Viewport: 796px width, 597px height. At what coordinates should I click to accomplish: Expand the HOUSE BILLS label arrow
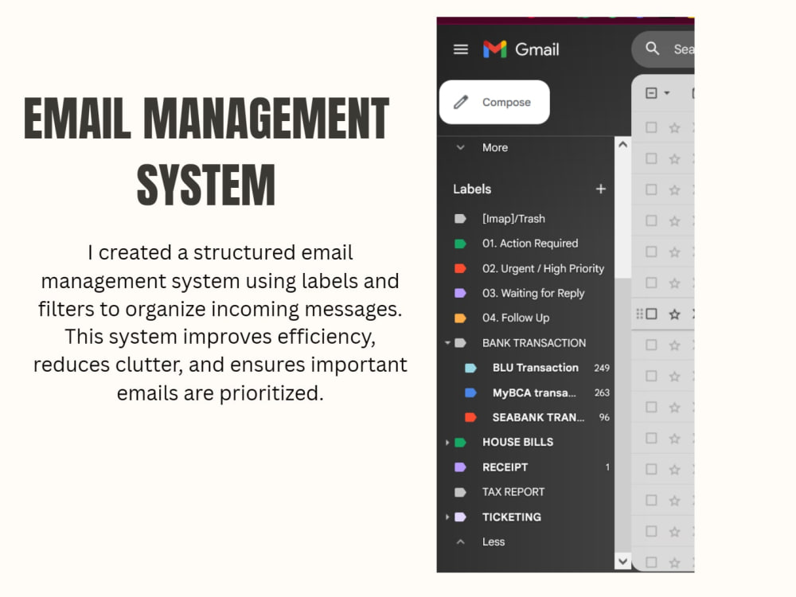(447, 442)
